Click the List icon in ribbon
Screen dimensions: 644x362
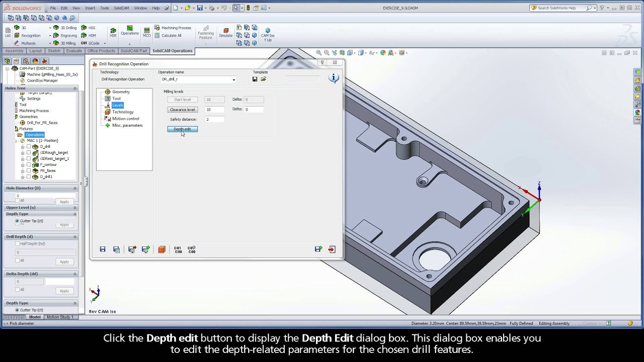pyautogui.click(x=8, y=33)
